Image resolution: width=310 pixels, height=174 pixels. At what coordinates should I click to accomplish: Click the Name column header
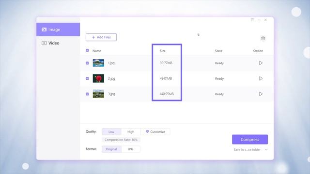pos(97,51)
